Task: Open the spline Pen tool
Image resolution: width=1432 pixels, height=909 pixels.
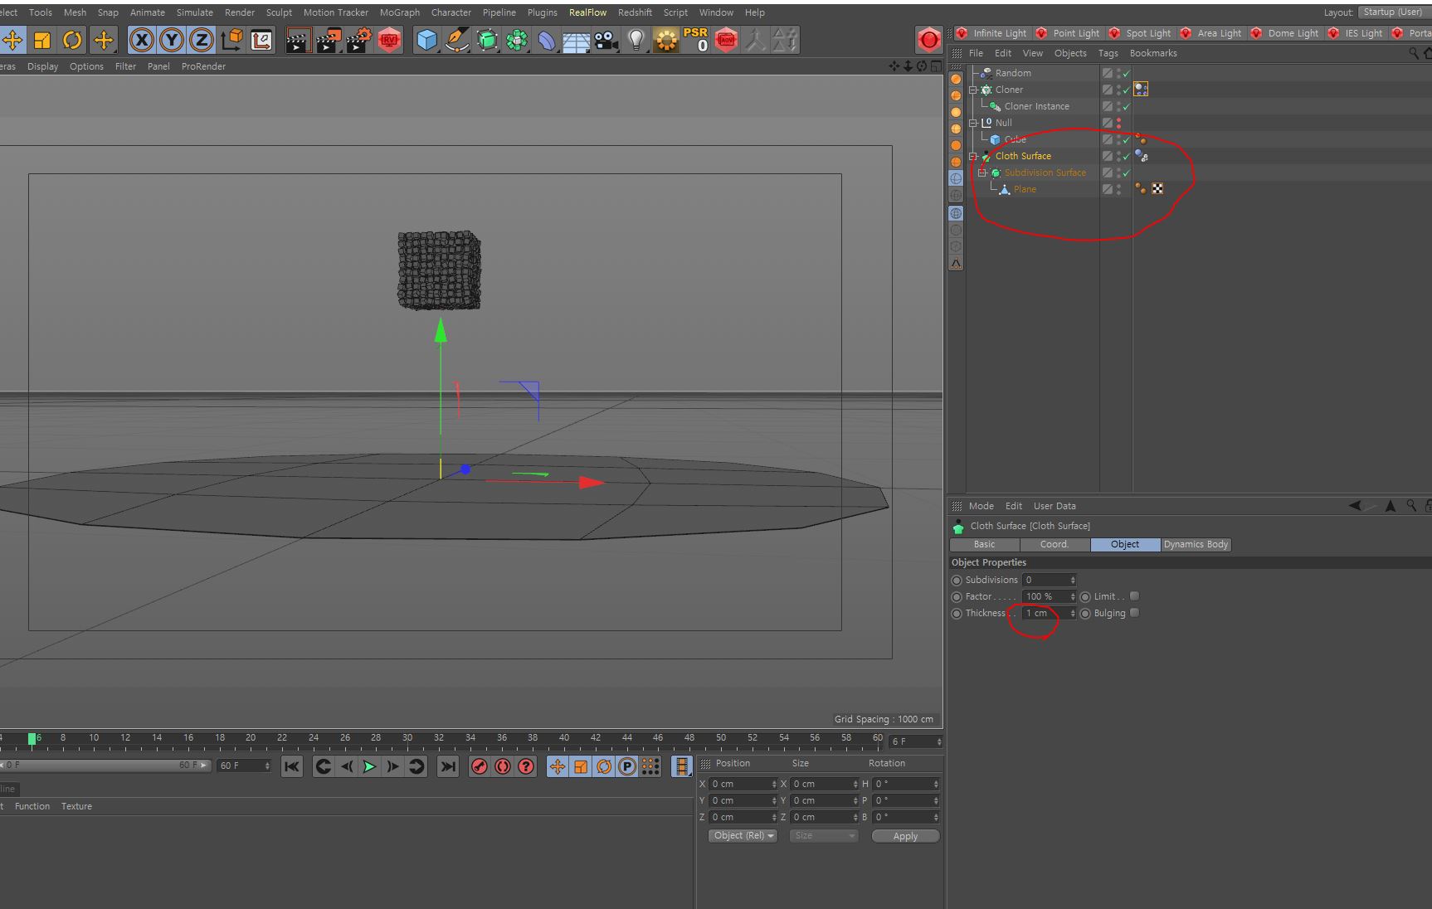Action: (456, 40)
